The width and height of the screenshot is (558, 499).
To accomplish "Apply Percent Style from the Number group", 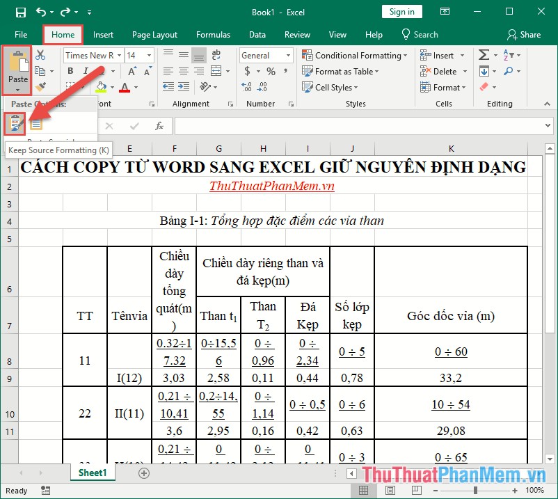I will (x=271, y=70).
